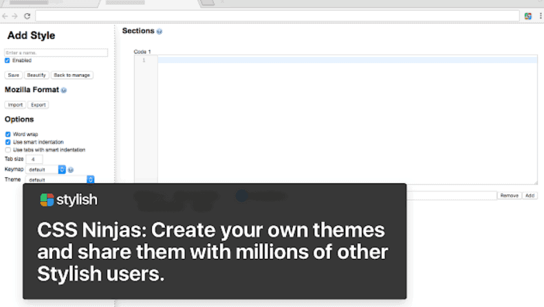Click the Save button
Viewport: 544px width, 307px height.
(14, 75)
